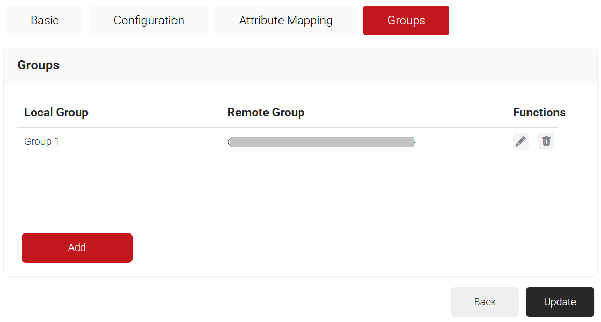Save changes with the Update button
This screenshot has width=601, height=322.
click(x=560, y=302)
